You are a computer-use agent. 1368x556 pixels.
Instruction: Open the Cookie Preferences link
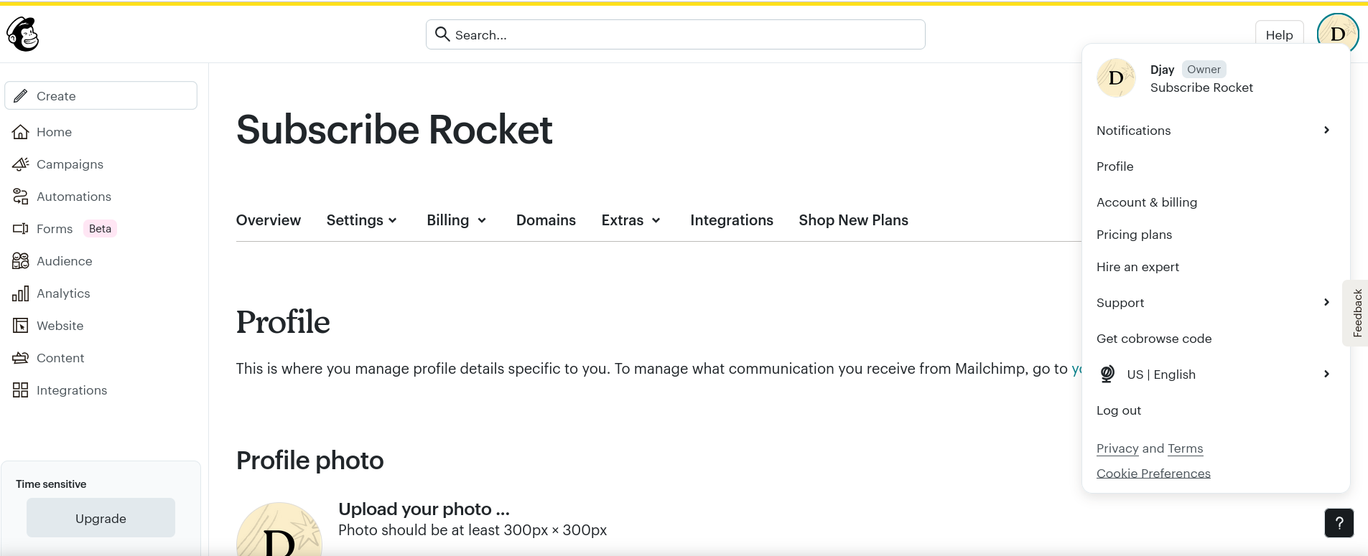pos(1153,473)
